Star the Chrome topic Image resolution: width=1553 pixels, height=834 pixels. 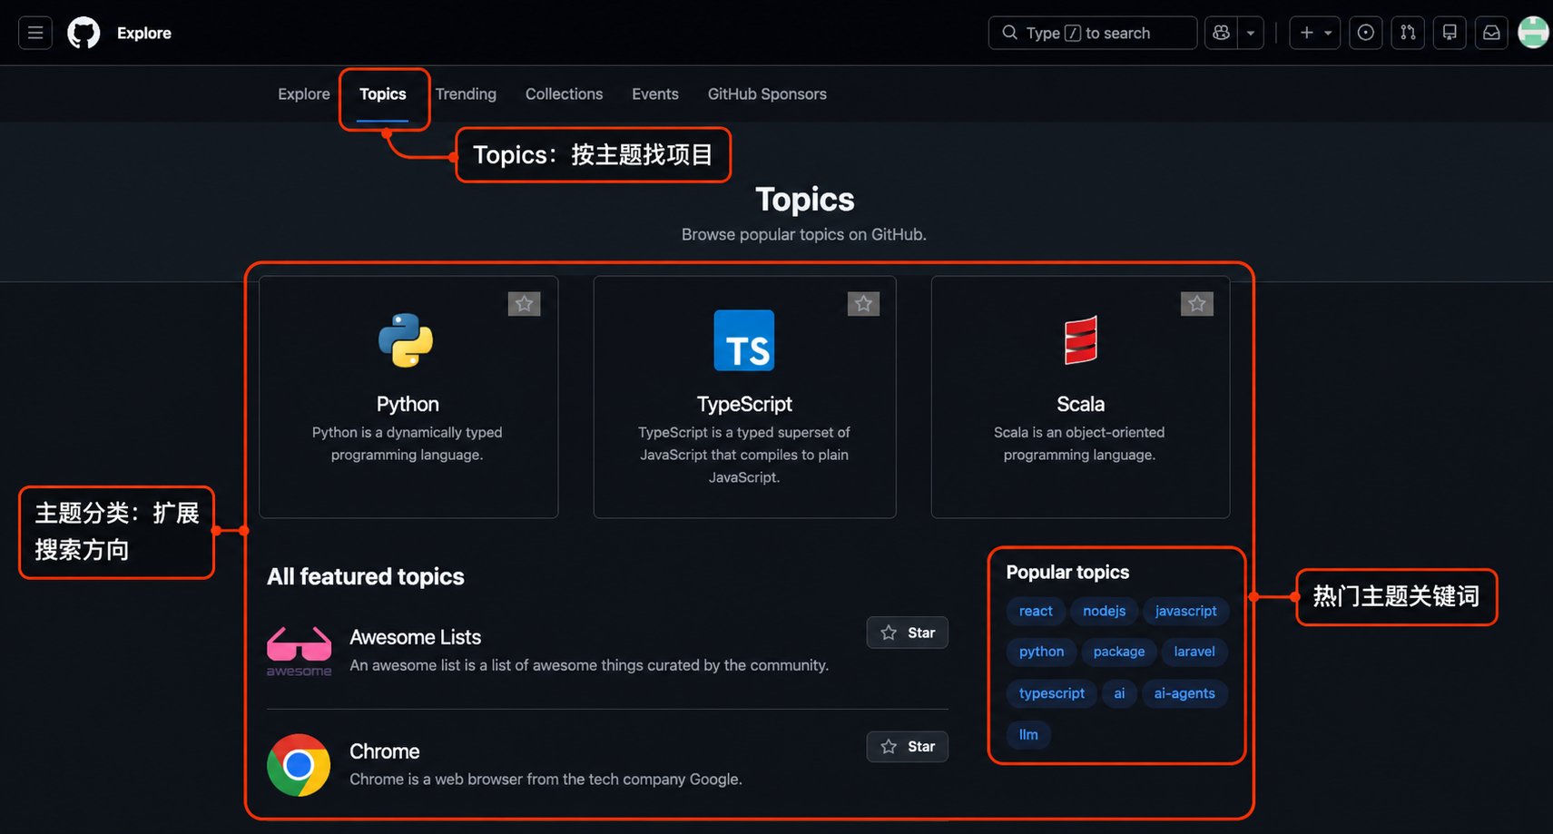[x=908, y=747]
